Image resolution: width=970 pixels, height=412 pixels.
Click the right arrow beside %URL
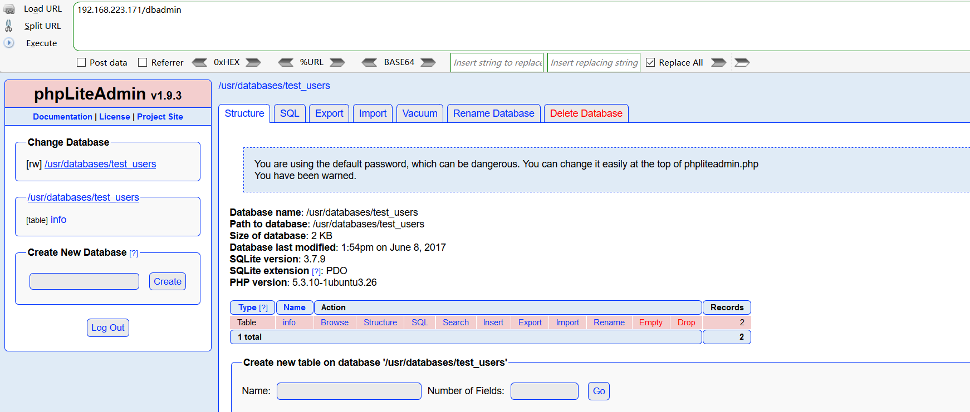pyautogui.click(x=337, y=62)
